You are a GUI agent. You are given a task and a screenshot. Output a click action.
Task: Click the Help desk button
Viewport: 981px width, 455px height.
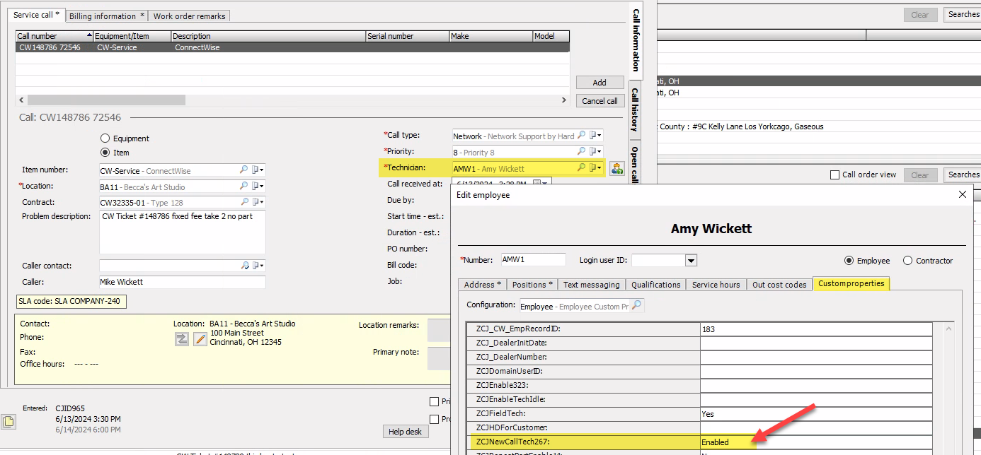(x=406, y=431)
